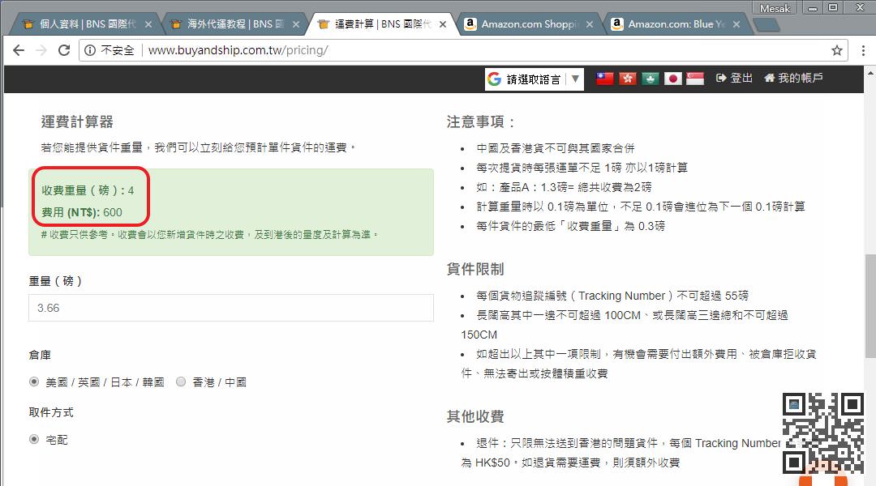
Task: Click the QR code image
Action: pos(822,433)
